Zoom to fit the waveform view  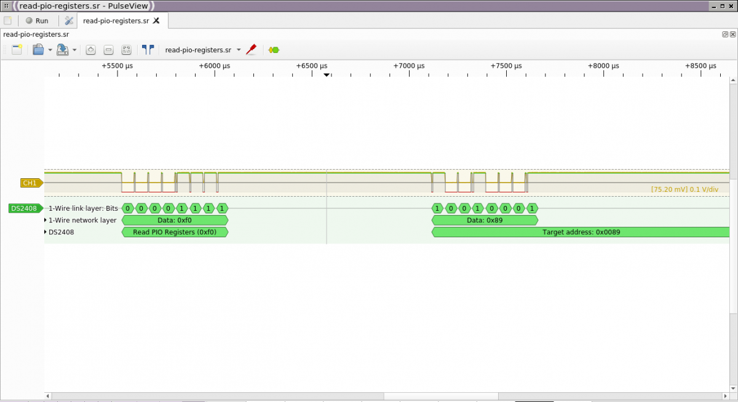pyautogui.click(x=126, y=50)
